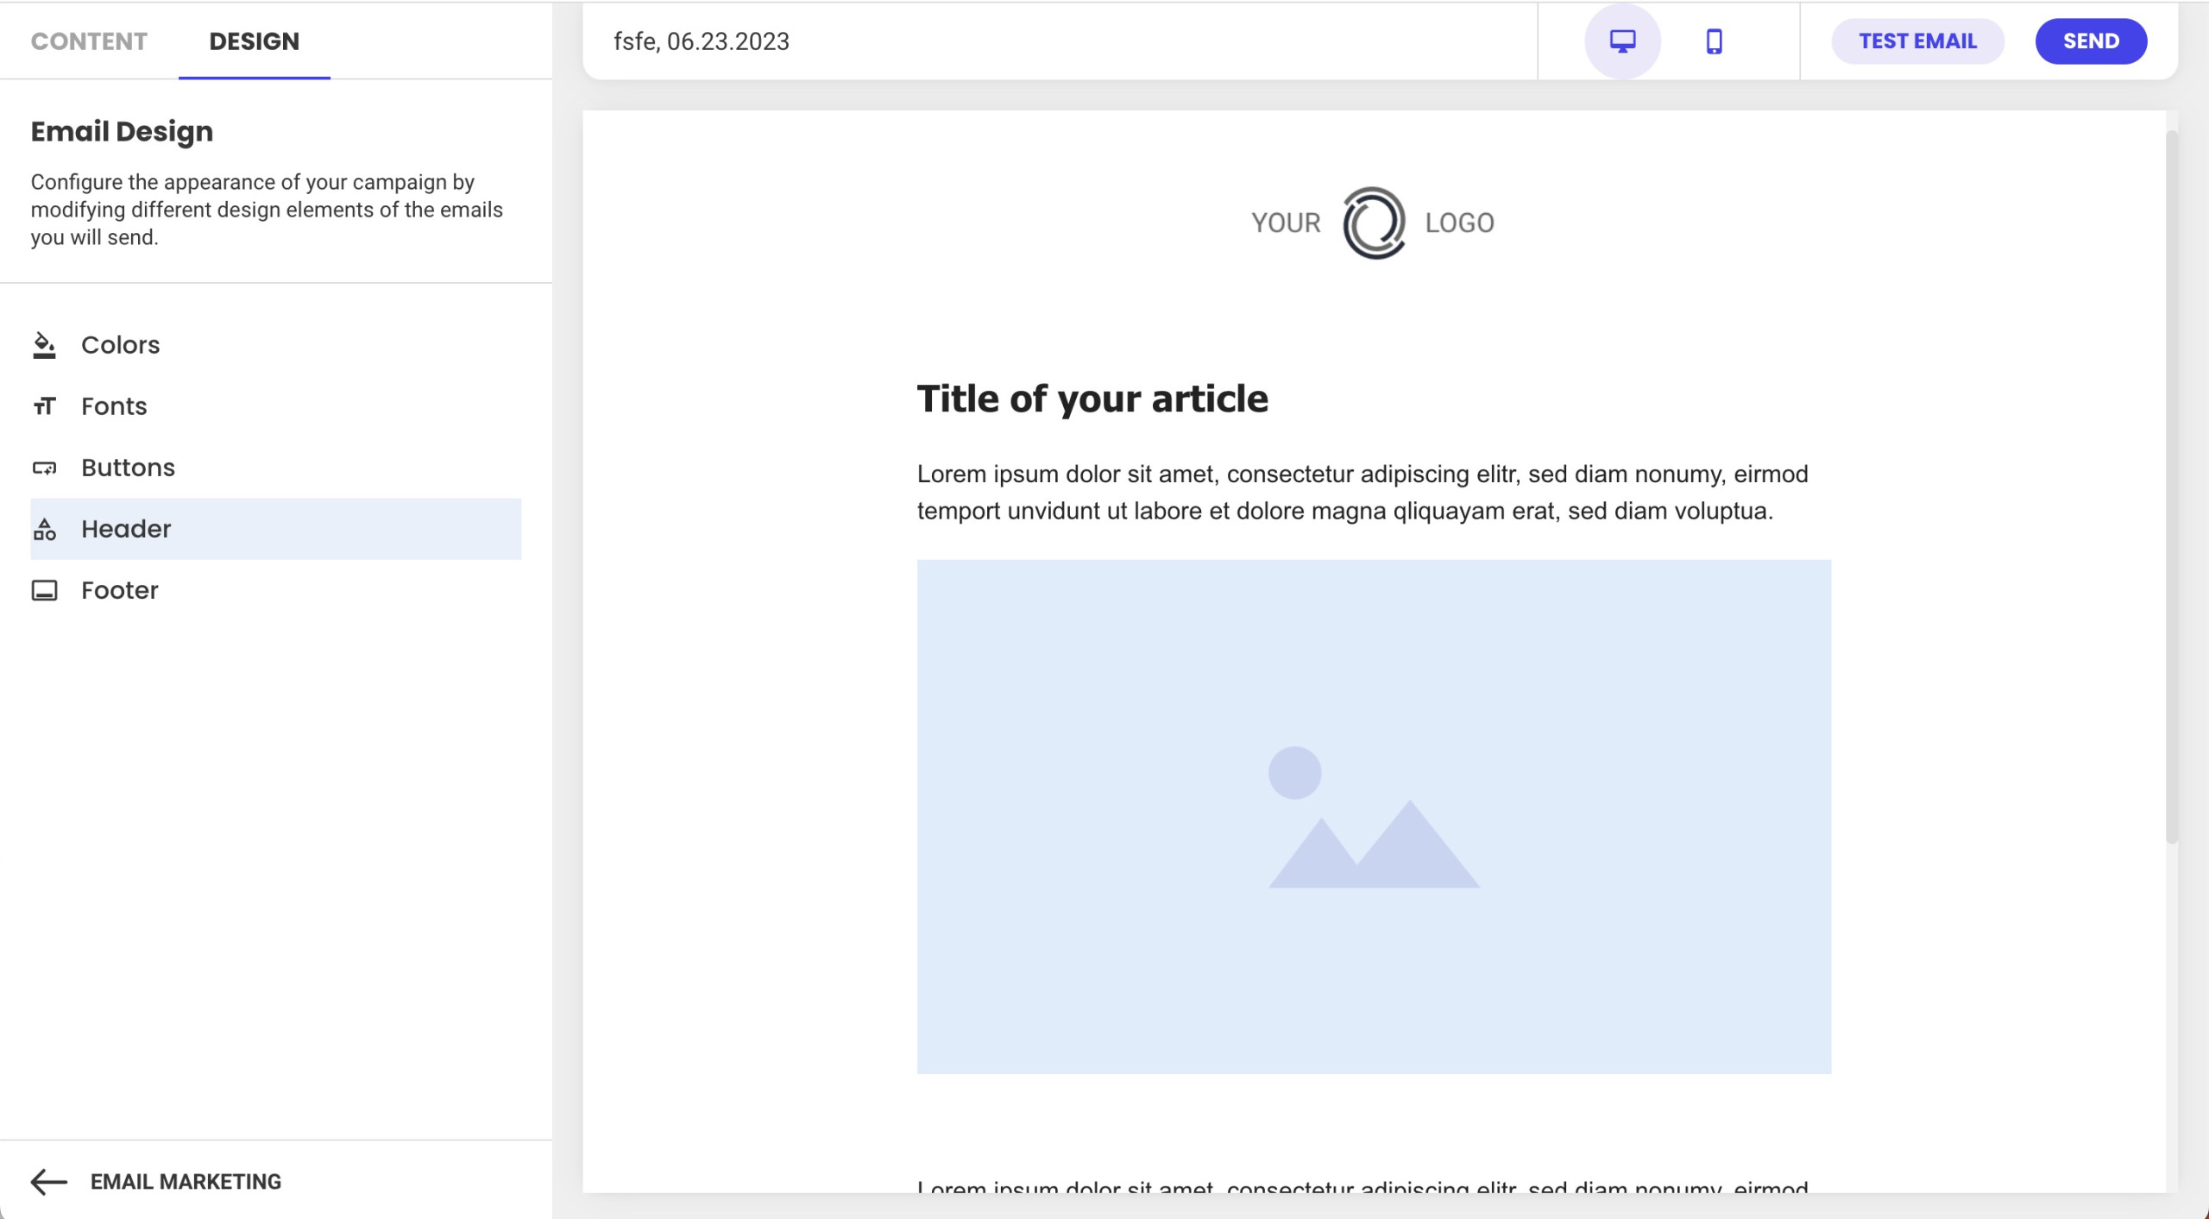Click the Lorem ipsum paragraph text
Viewport: 2209px width, 1219px height.
[x=1363, y=492]
